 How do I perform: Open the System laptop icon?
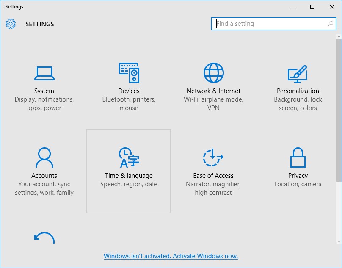pyautogui.click(x=44, y=73)
